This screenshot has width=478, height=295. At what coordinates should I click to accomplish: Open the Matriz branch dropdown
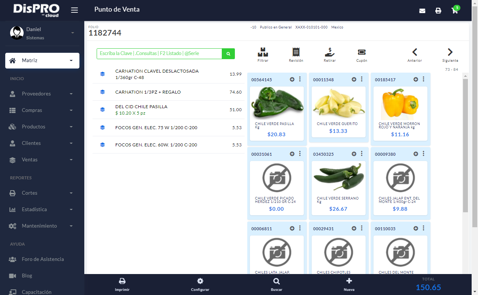tap(42, 60)
